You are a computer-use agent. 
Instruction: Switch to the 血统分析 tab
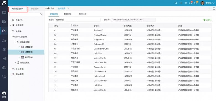tap(83, 14)
